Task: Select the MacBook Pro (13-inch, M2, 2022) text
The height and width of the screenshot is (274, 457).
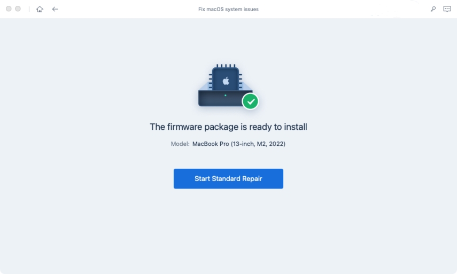Action: click(x=239, y=144)
